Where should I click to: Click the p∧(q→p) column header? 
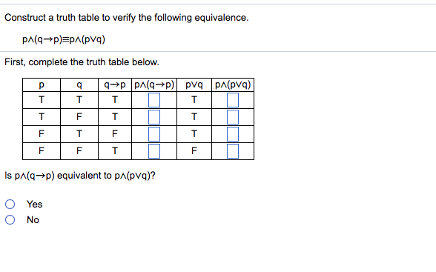pyautogui.click(x=154, y=84)
